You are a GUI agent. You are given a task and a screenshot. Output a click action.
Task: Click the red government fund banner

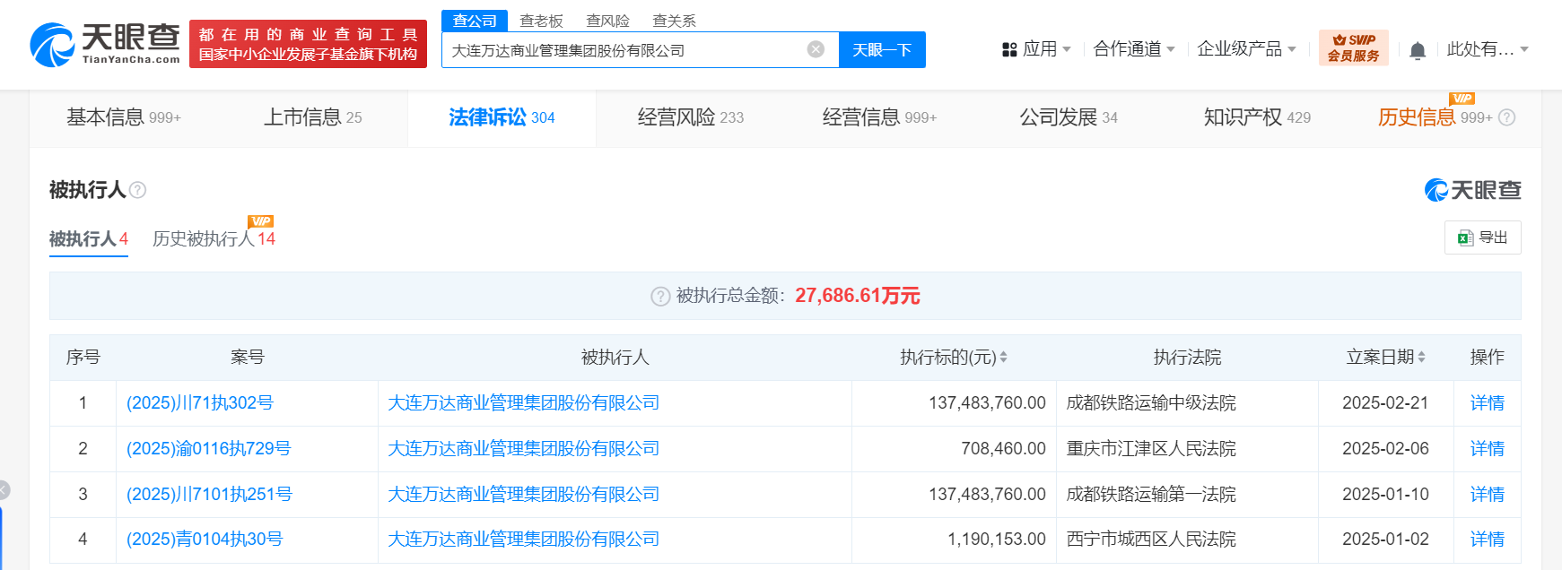(x=308, y=44)
